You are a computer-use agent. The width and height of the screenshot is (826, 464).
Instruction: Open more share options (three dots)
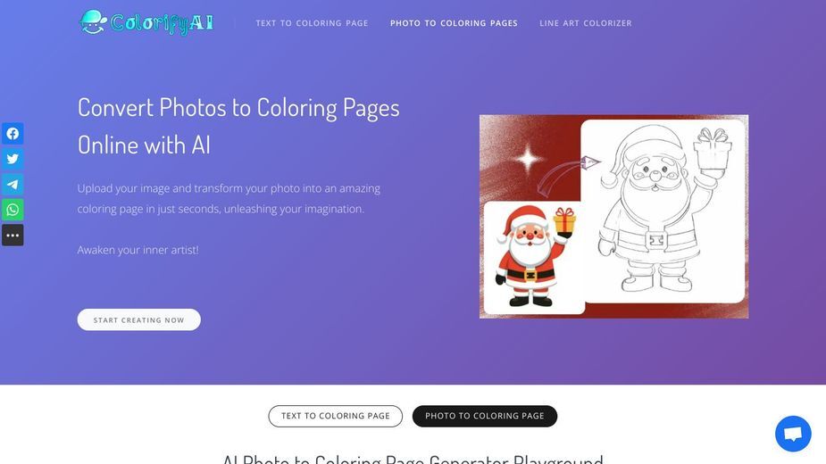(x=13, y=235)
